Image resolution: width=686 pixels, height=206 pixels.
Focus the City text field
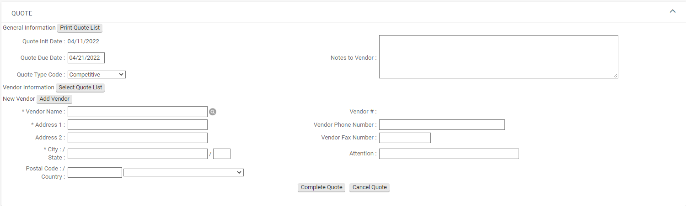137,154
